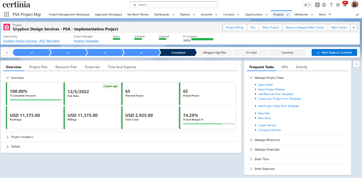
Task: Expand the Accounts nav dropdown chevron
Action: (216, 15)
